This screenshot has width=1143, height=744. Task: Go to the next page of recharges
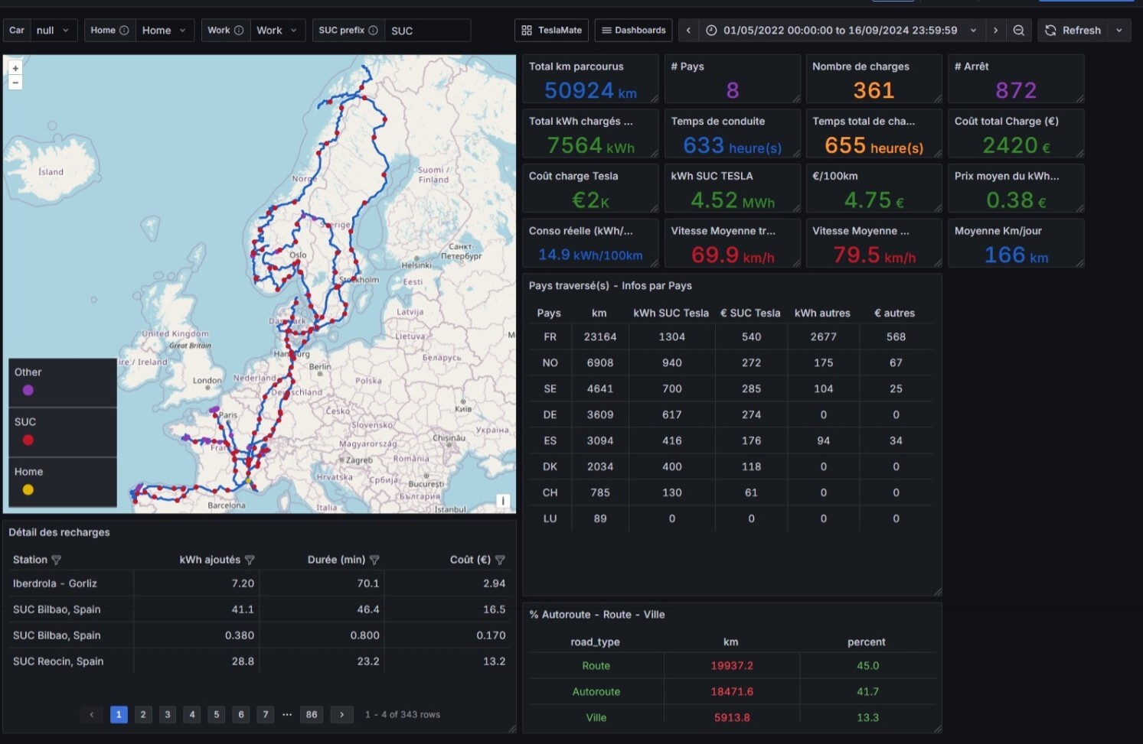(342, 715)
